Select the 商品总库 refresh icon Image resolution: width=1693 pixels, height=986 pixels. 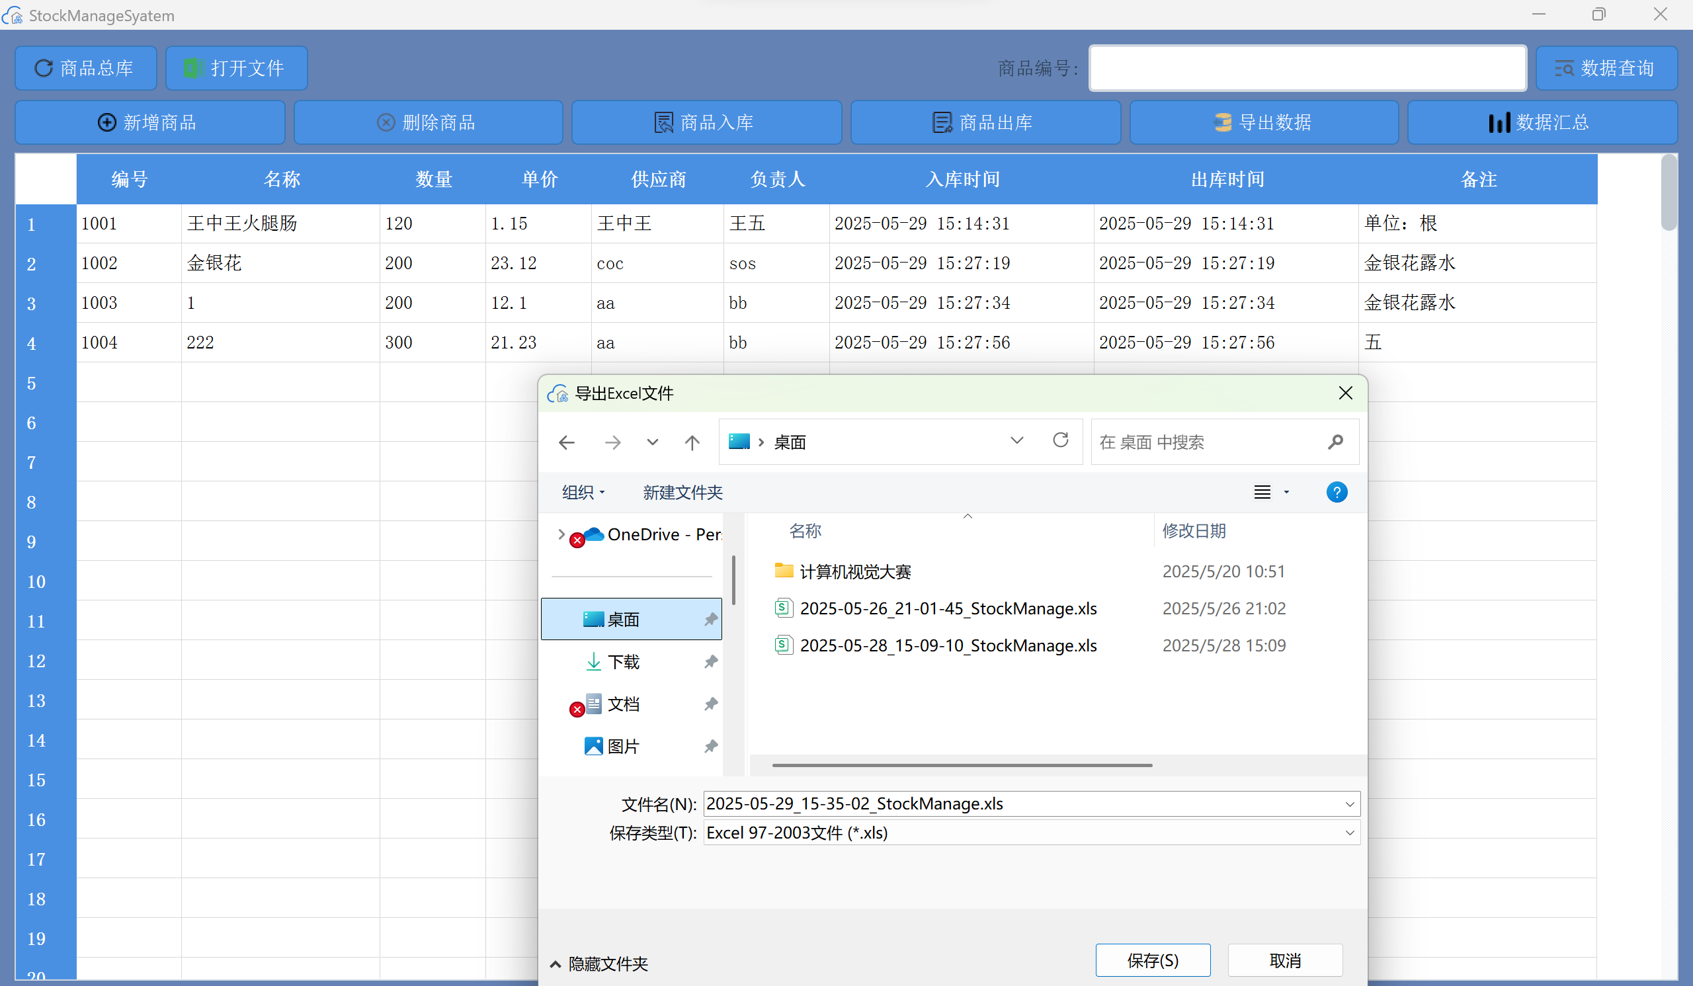point(44,68)
